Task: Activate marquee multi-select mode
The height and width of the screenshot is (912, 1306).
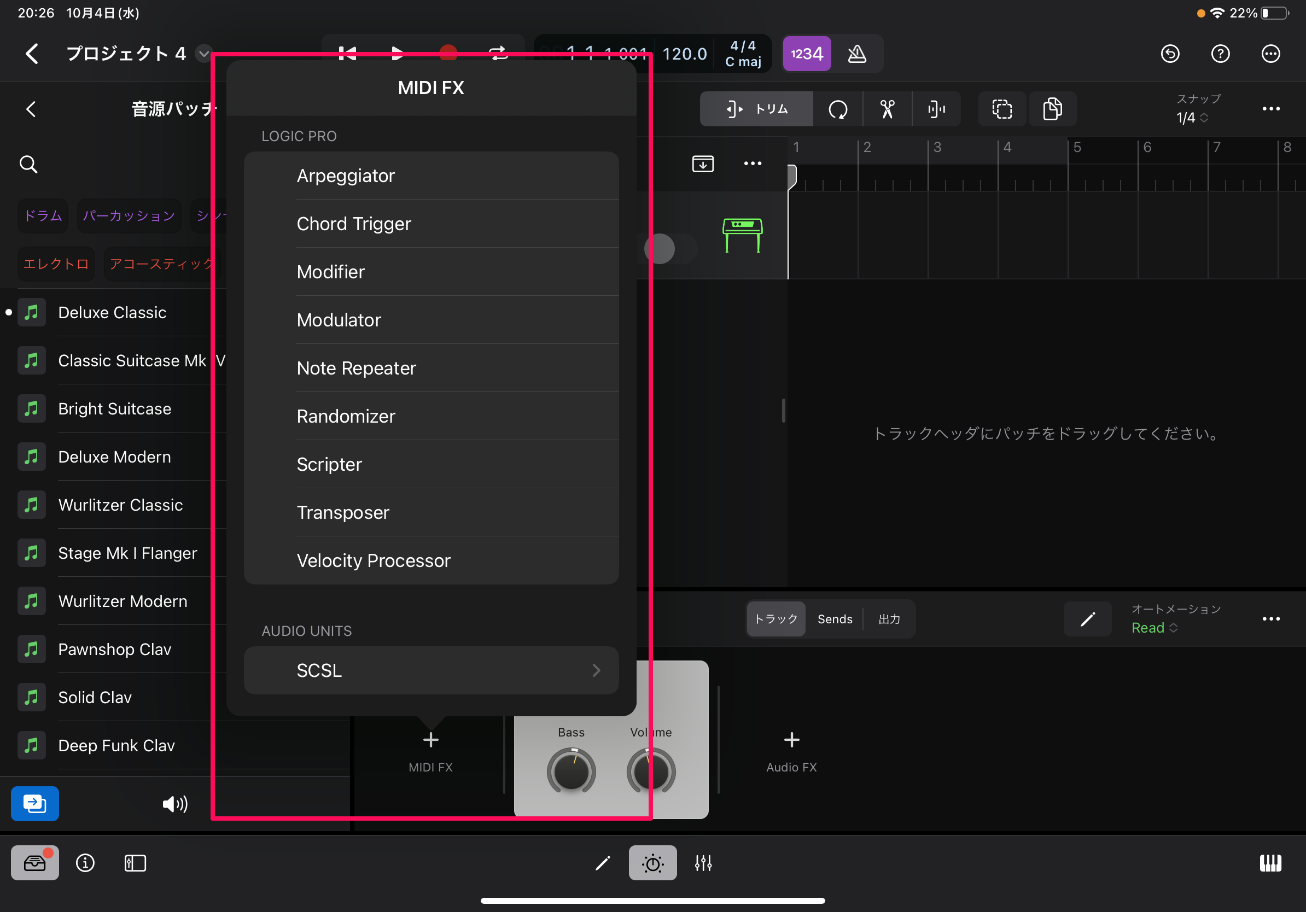Action: (1002, 109)
